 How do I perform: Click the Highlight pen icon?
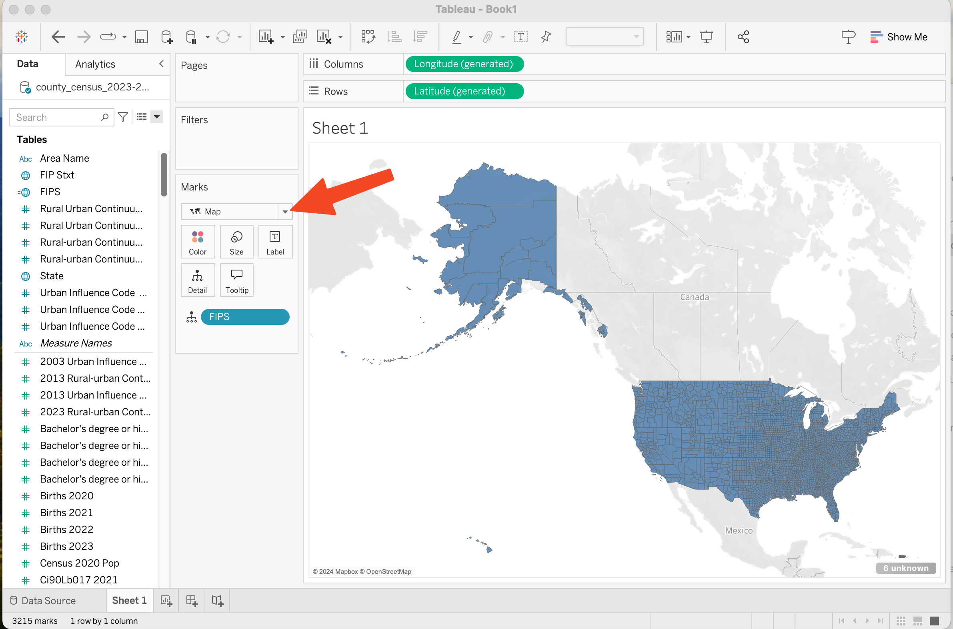coord(456,37)
